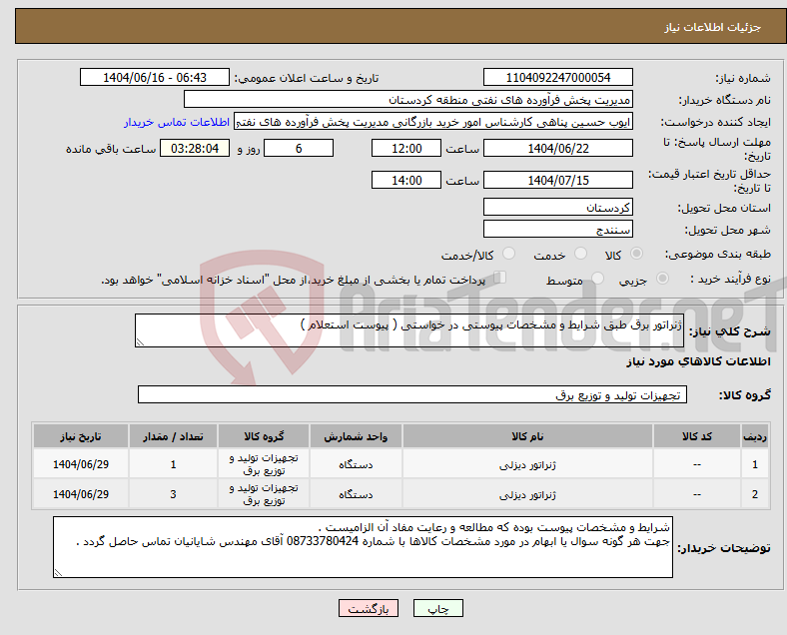The image size is (787, 635).
Task: Click the تعداد / مقدار column header
Action: click(x=173, y=436)
